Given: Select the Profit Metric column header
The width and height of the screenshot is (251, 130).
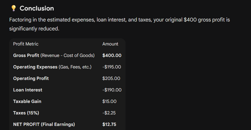Looking at the screenshot, I should click(26, 44).
